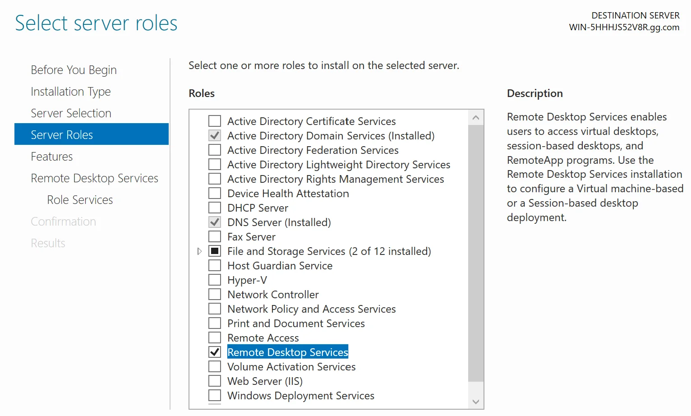Check the Active Directory Certificate Services checkbox

(215, 121)
